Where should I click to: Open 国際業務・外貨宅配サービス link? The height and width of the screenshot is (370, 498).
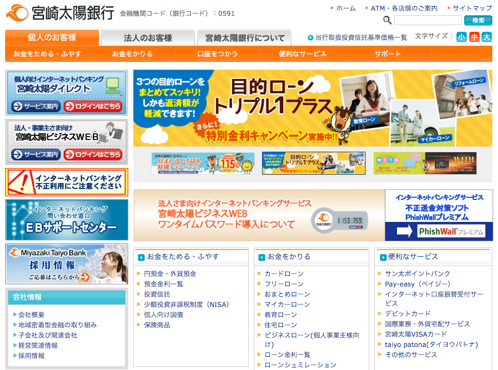point(428,324)
